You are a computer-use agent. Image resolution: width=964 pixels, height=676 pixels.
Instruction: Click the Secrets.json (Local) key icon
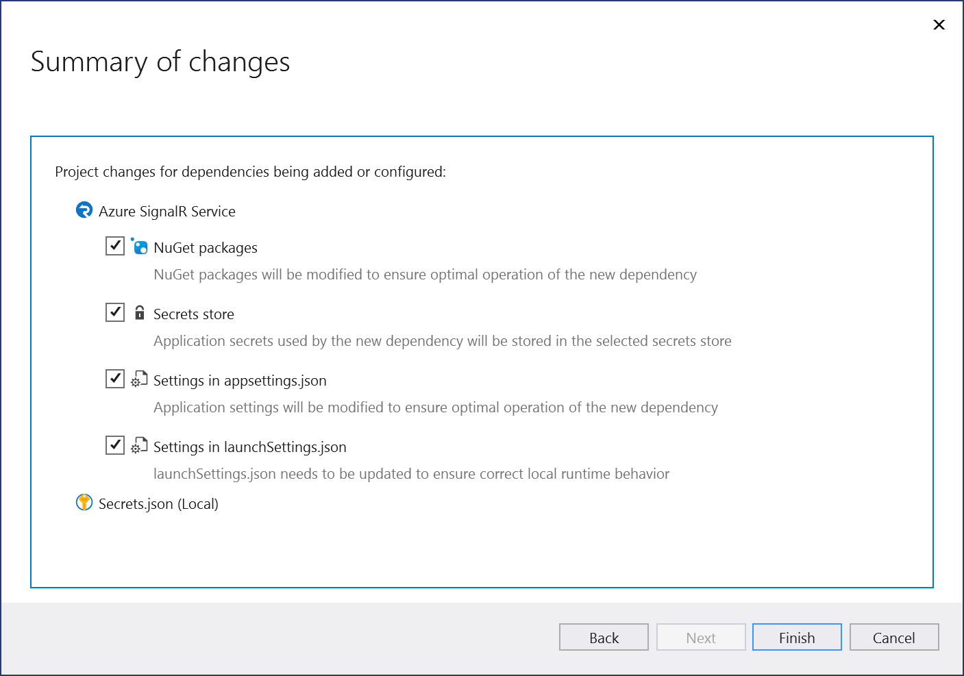(84, 502)
